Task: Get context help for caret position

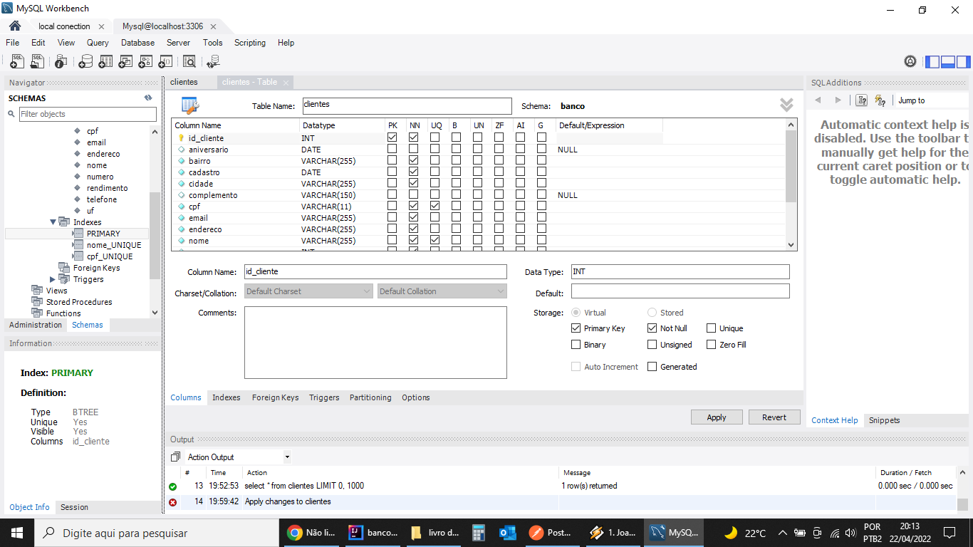Action: tap(862, 100)
